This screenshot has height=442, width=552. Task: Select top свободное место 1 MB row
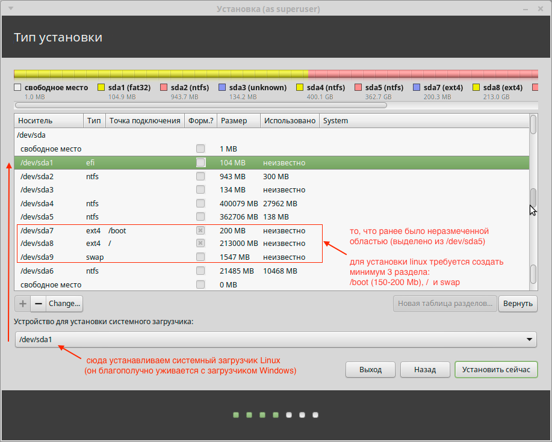tap(271, 149)
